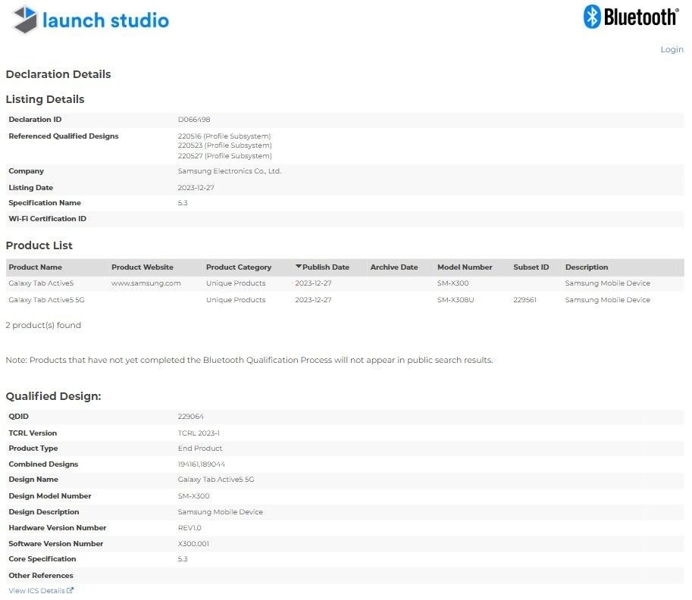Screen dimensions: 692x600
Task: Click the Bluetooth Qualification Process note text
Action: [x=249, y=361]
